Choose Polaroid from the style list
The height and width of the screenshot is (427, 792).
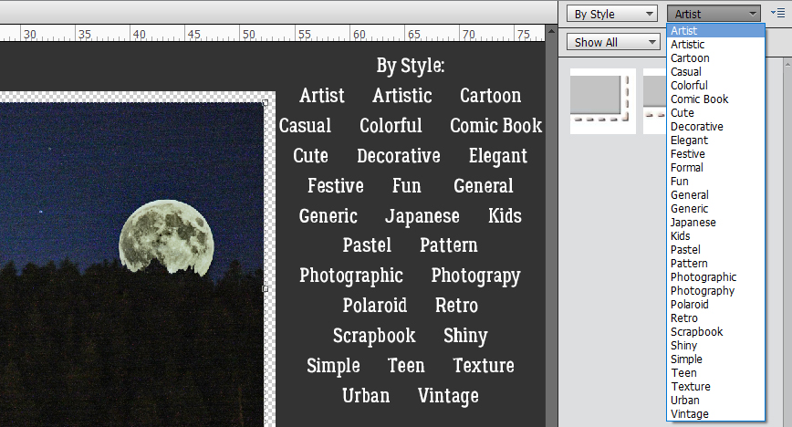[x=715, y=304]
